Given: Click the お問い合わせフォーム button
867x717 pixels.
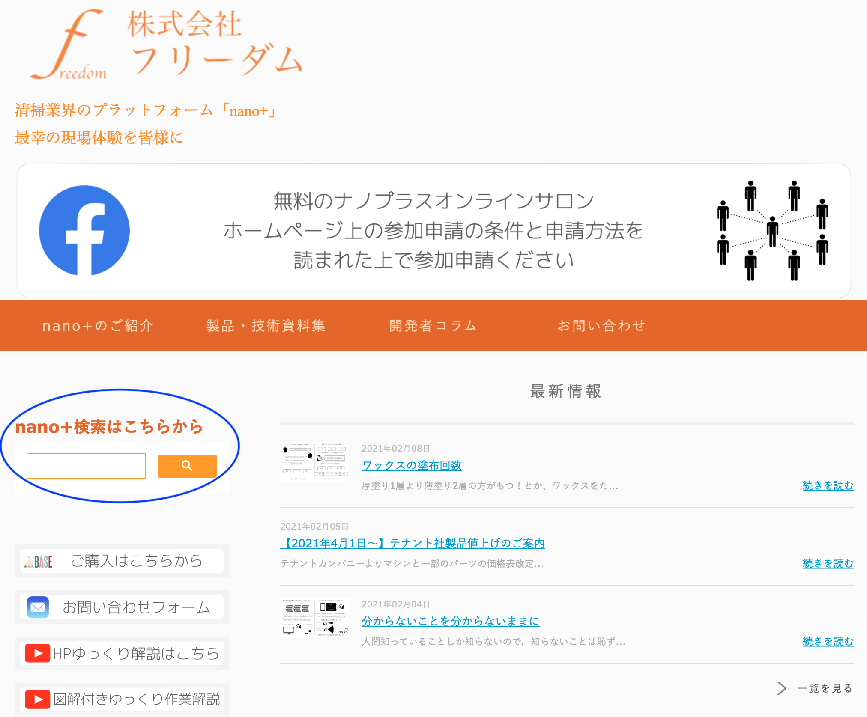Looking at the screenshot, I should [x=122, y=607].
